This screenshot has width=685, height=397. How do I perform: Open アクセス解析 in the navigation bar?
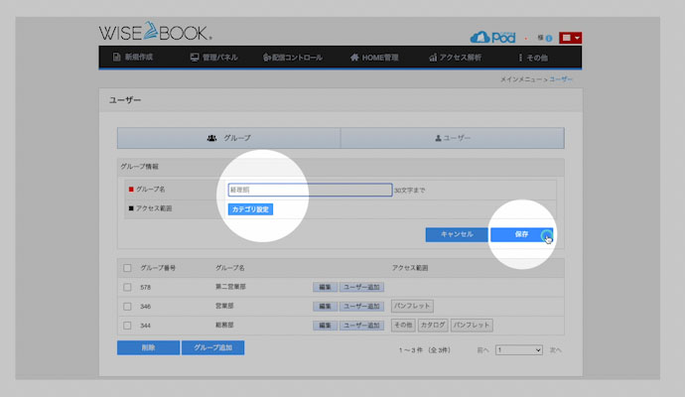tap(457, 59)
